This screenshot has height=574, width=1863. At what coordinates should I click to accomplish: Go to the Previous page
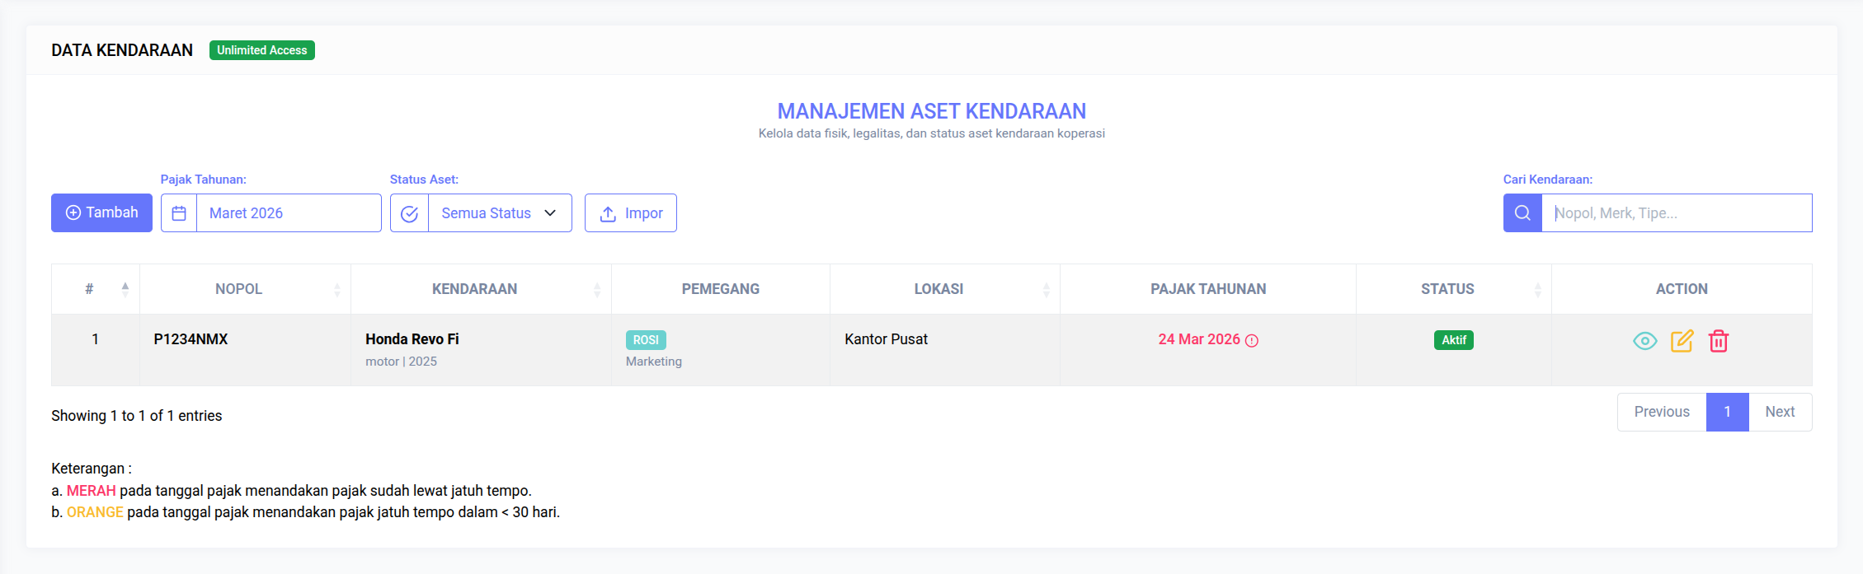pos(1662,412)
